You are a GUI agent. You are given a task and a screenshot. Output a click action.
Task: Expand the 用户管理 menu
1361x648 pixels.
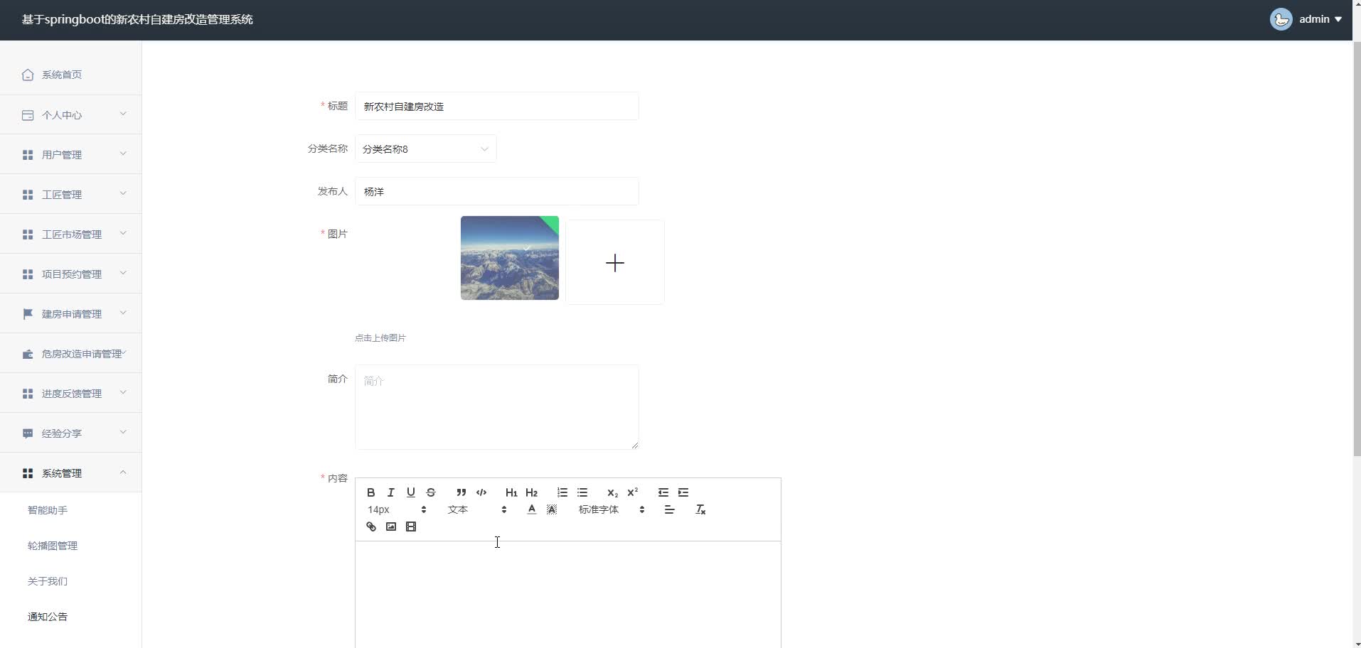pyautogui.click(x=71, y=154)
